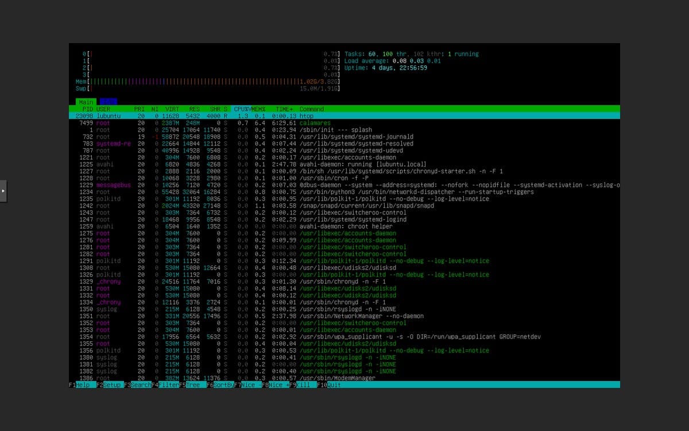The width and height of the screenshot is (689, 431).
Task: Sort by the VIRT column header
Action: tap(173, 109)
